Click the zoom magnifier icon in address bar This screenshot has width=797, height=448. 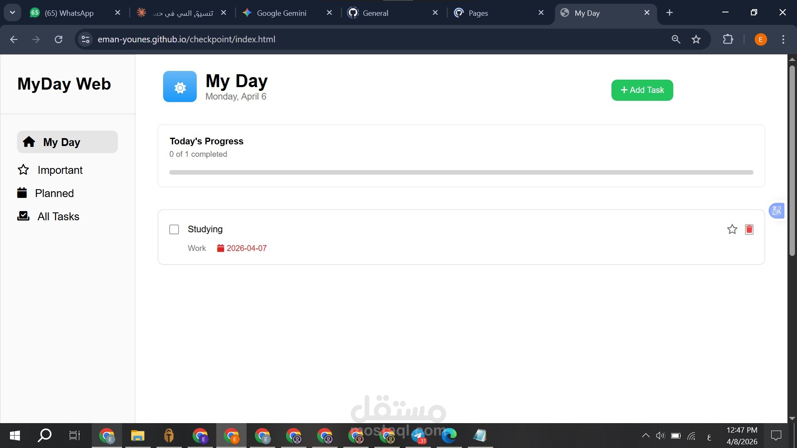point(676,39)
